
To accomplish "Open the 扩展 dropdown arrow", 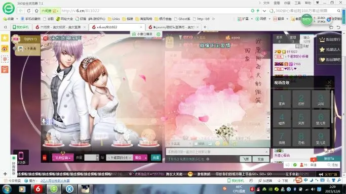I will click(x=252, y=19).
